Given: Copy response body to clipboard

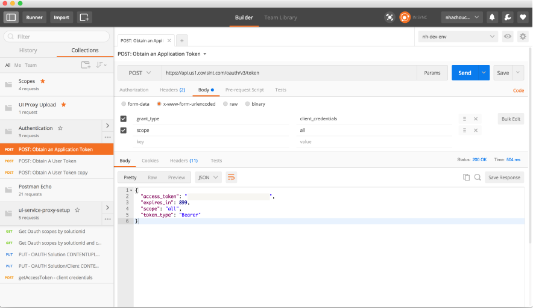Looking at the screenshot, I should click(x=466, y=177).
